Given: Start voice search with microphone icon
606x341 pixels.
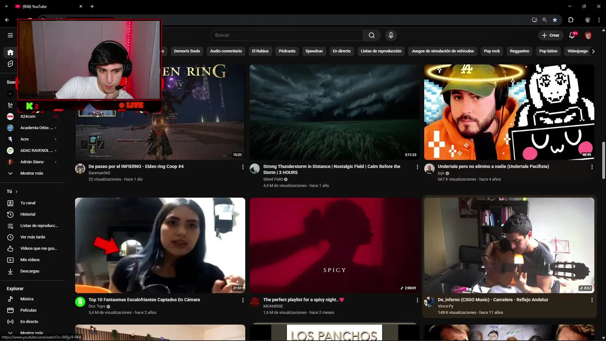Looking at the screenshot, I should point(391,35).
